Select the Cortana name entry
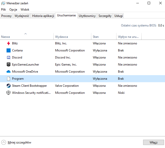Image resolution: width=165 pixels, height=148 pixels. [x=17, y=50]
